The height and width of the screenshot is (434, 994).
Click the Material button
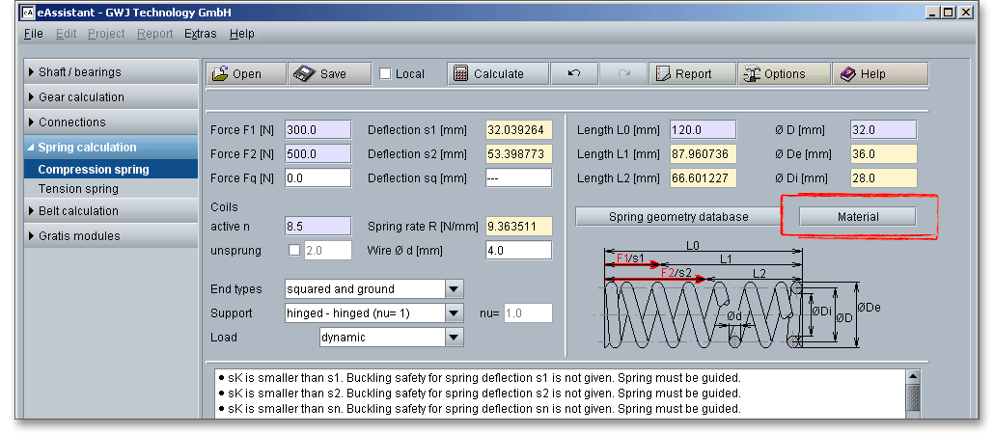(x=857, y=217)
